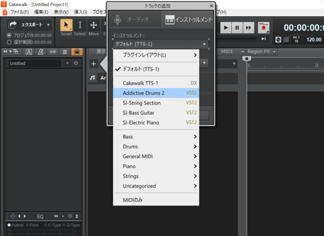Expand the Piano category submenu
This screenshot has height=236, width=324.
[156, 167]
